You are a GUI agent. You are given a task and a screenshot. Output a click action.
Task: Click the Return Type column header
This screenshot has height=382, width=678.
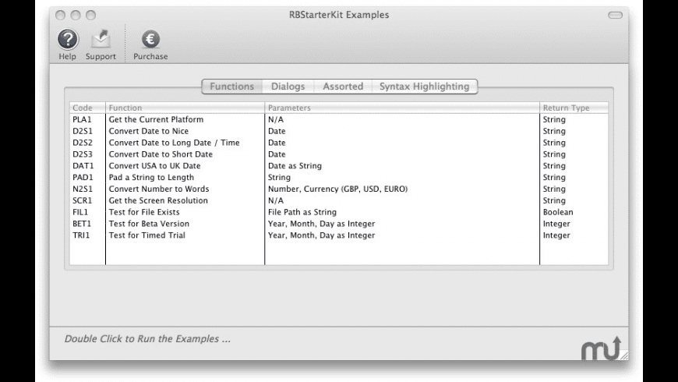pyautogui.click(x=574, y=108)
